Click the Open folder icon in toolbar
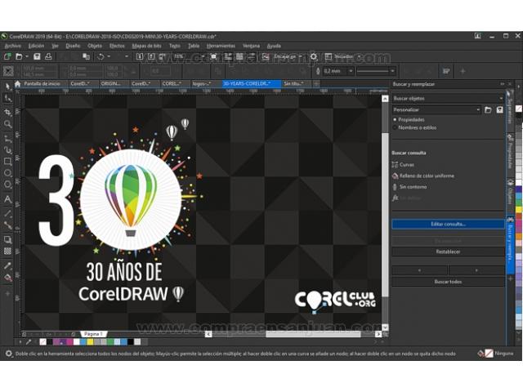This screenshot has width=523, height=392. point(19,56)
